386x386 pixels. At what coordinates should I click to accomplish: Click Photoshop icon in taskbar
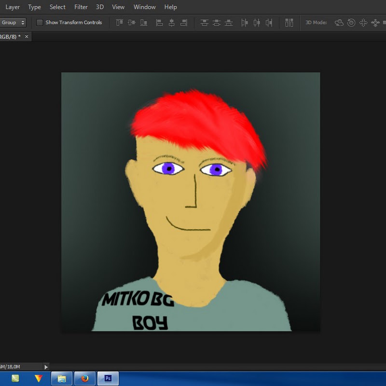pyautogui.click(x=108, y=378)
